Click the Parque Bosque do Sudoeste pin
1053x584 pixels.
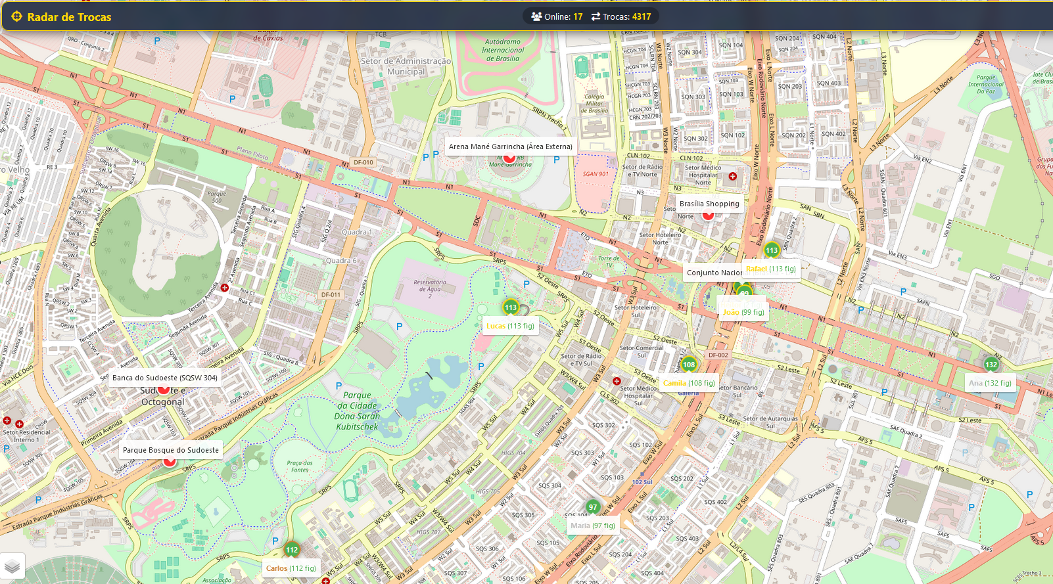pos(170,462)
